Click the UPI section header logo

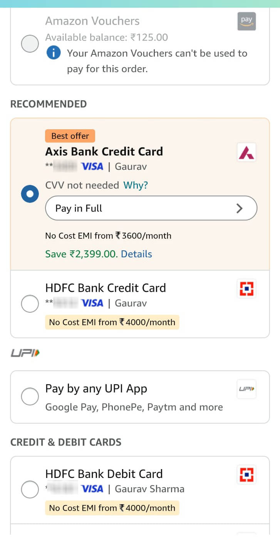click(x=25, y=353)
